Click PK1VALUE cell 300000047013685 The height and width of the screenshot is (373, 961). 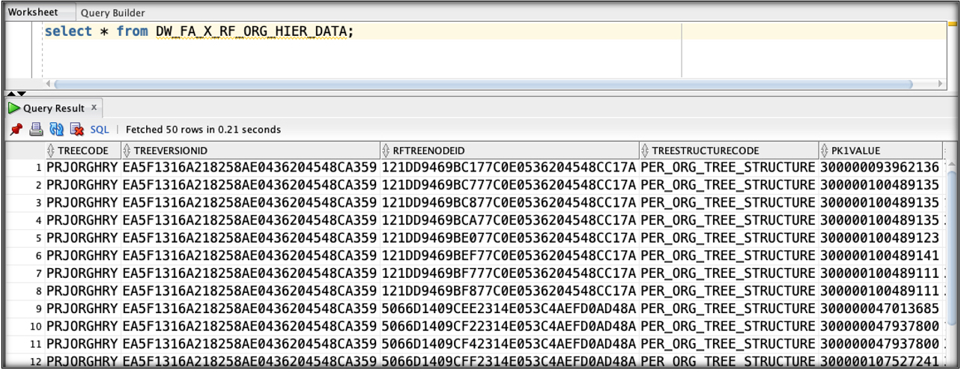tap(879, 308)
